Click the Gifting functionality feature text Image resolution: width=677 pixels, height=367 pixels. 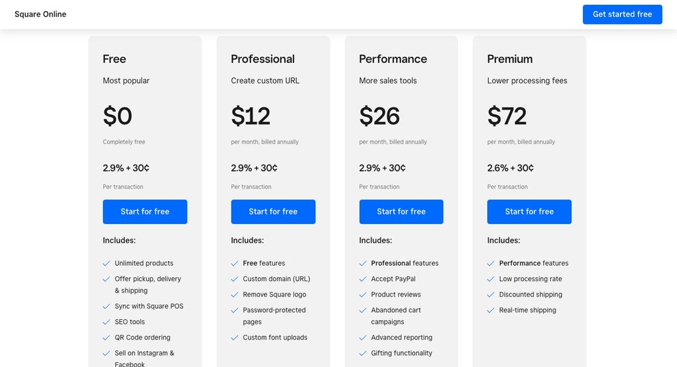point(401,353)
